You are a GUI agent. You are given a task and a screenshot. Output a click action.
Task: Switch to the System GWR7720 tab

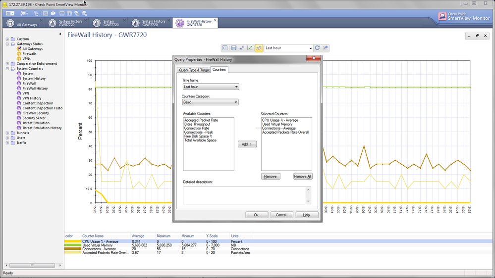click(x=109, y=23)
